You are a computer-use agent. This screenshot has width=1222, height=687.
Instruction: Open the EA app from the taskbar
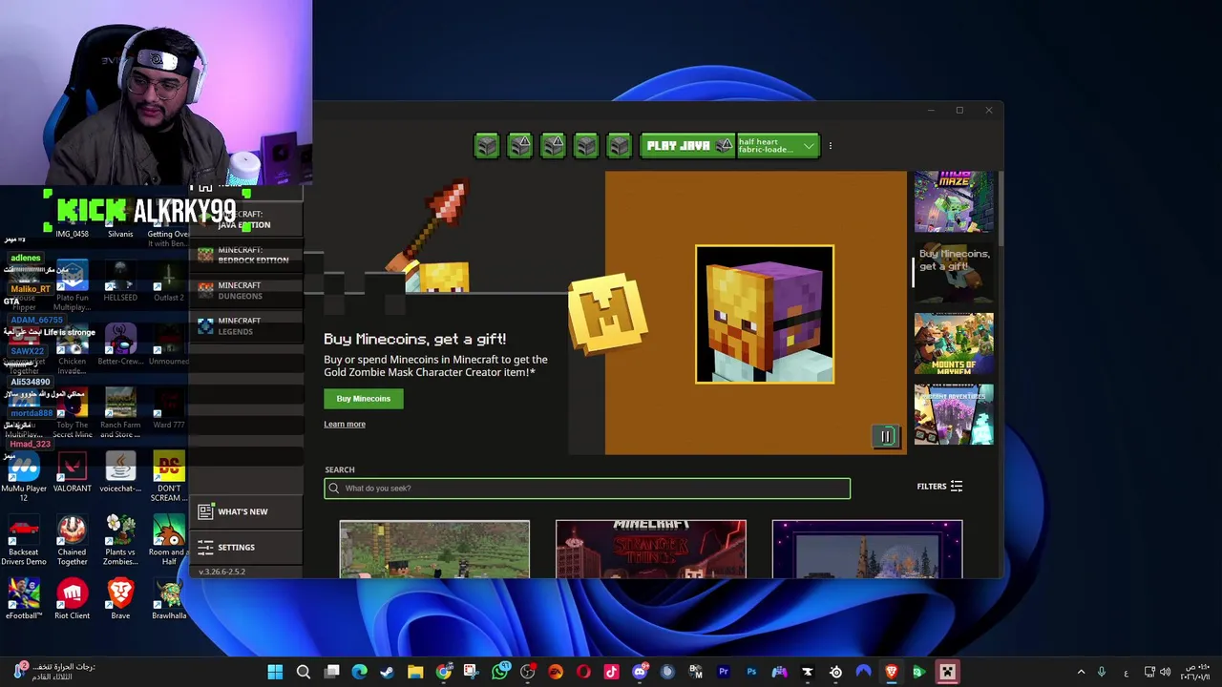[556, 672]
